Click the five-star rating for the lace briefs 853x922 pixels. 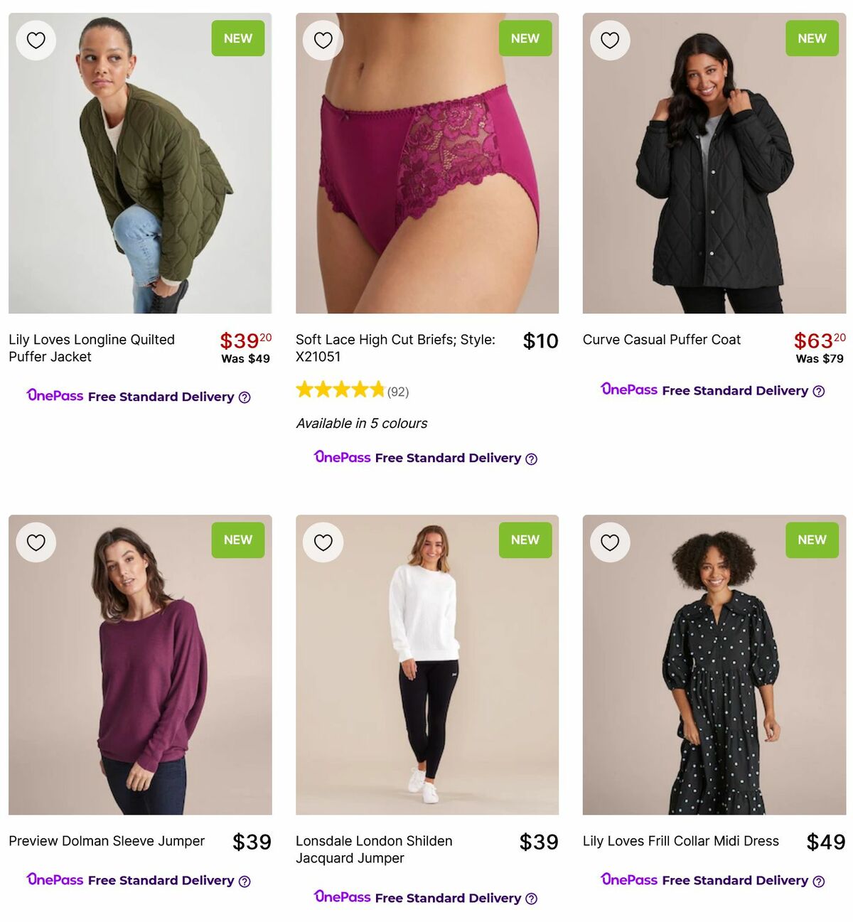[340, 390]
